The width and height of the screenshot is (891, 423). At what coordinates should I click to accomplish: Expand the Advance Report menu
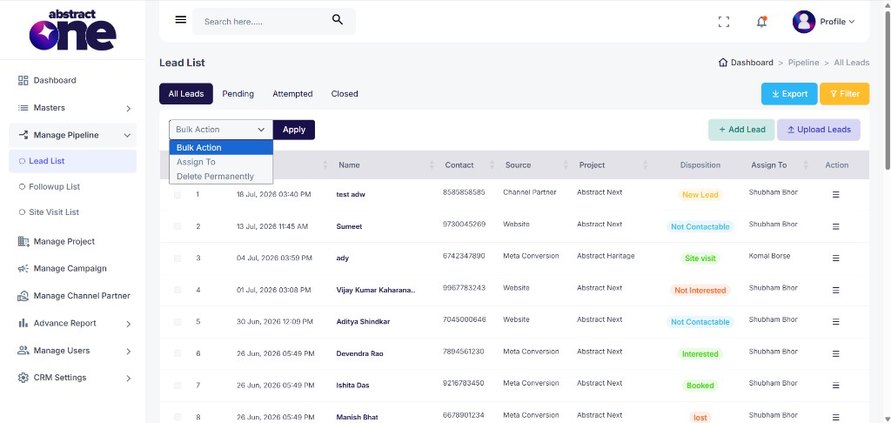point(73,323)
